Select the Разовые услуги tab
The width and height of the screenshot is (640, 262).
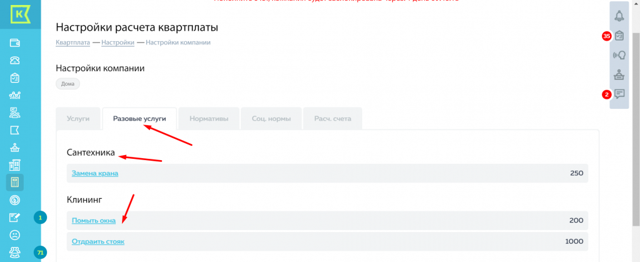[x=140, y=119]
